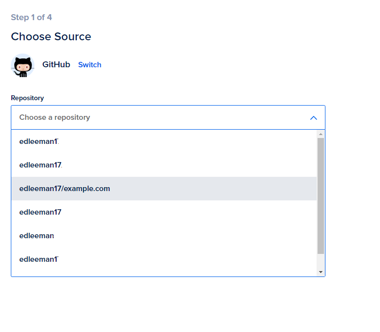Screen dimensions: 380x332
Task: Click the scrollbar down arrow in the repository list
Action: (x=321, y=272)
